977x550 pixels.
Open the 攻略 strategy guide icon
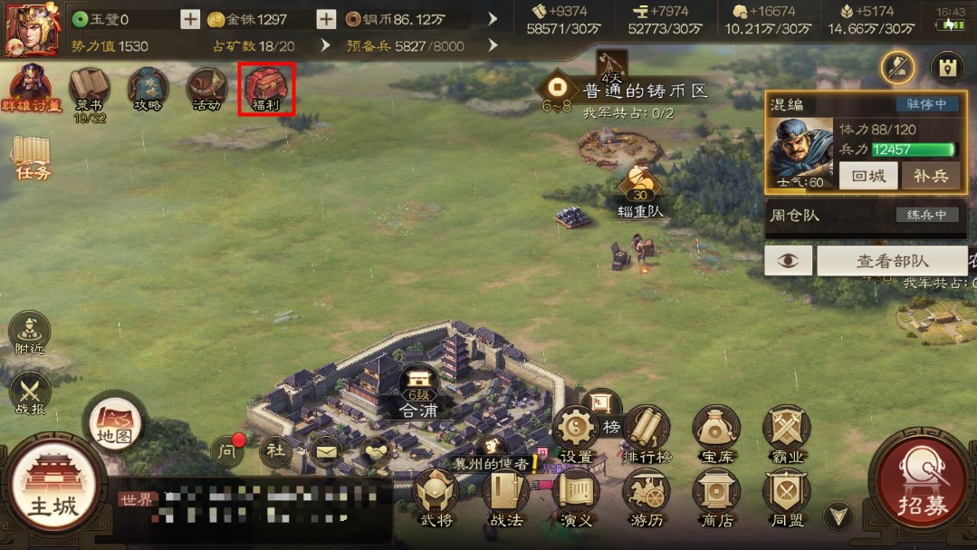click(x=148, y=89)
